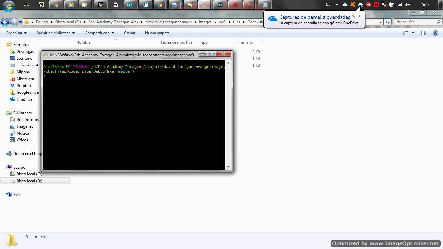This screenshot has width=443, height=249.
Task: Click the Avast antivirus tray icon
Action: tap(353, 5)
